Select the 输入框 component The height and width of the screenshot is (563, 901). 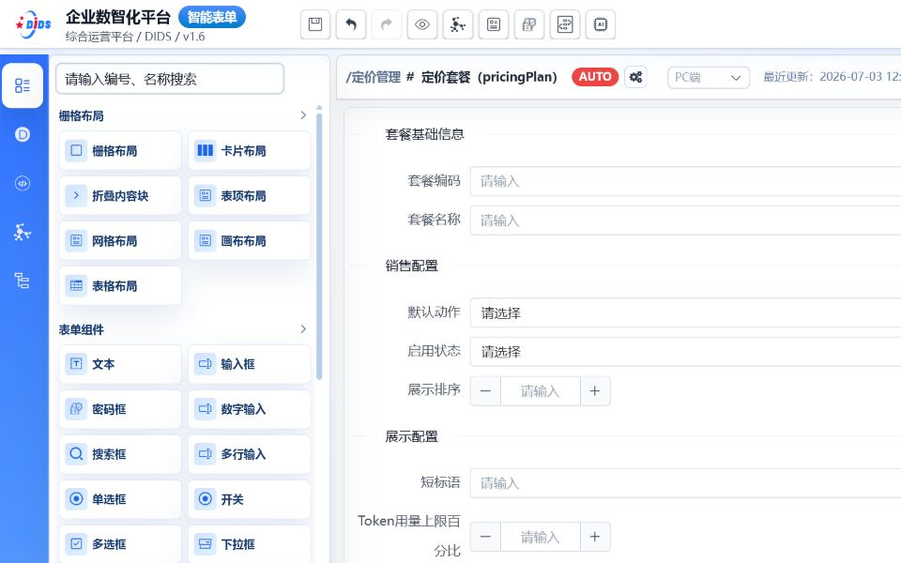point(249,364)
